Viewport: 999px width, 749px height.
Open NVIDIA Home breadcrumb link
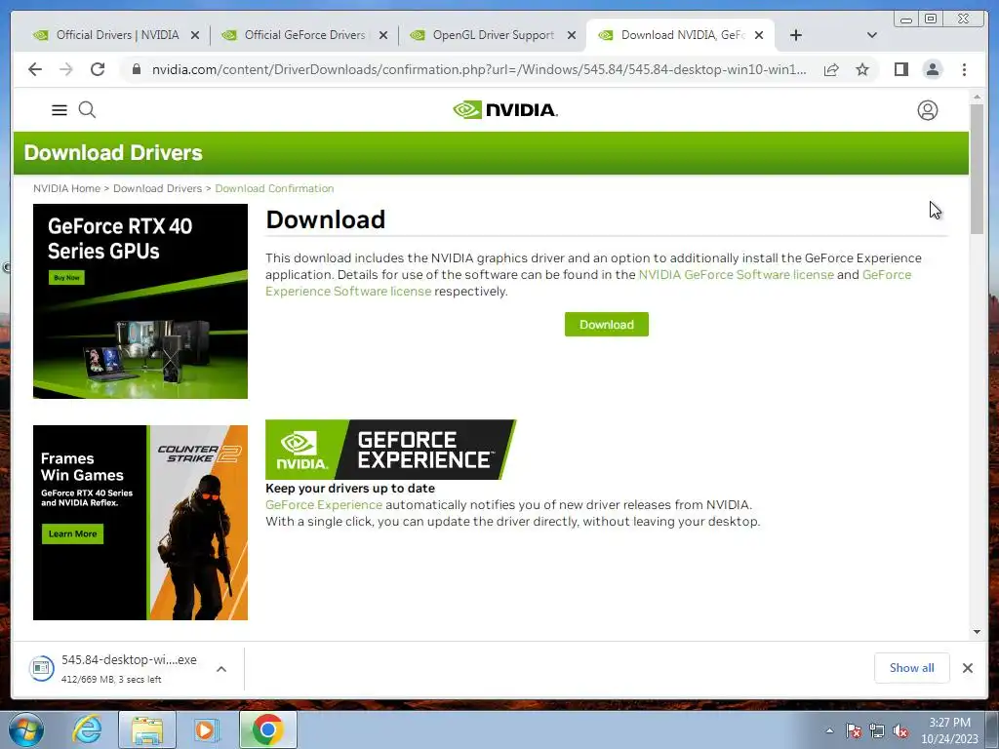tap(67, 188)
